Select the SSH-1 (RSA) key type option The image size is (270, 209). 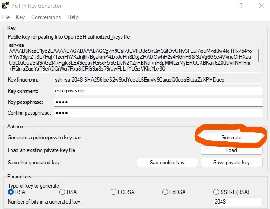(x=216, y=192)
